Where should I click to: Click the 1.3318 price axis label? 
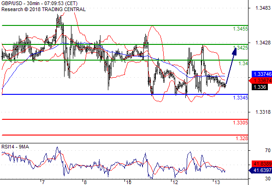coord(263,112)
